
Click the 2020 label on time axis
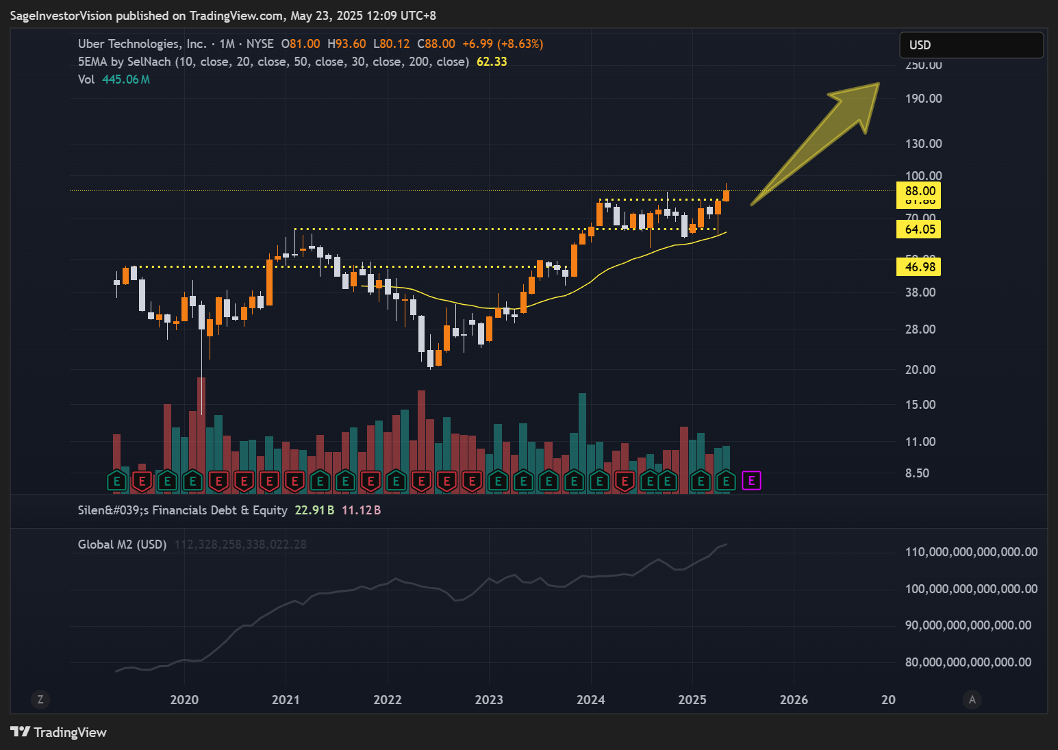tap(184, 700)
